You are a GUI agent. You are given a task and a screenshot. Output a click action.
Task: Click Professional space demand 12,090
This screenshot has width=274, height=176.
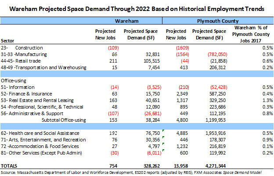pyautogui.click(x=153, y=107)
